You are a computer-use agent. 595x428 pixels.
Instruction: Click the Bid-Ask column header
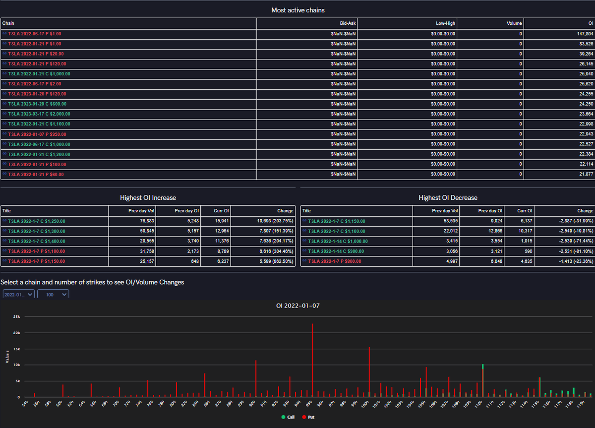coord(307,23)
